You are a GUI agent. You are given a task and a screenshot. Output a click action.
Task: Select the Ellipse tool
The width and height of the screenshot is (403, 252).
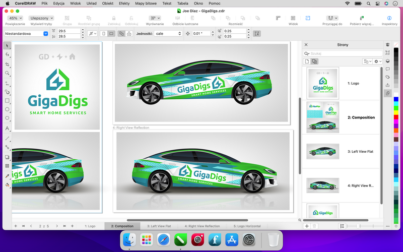(7, 109)
